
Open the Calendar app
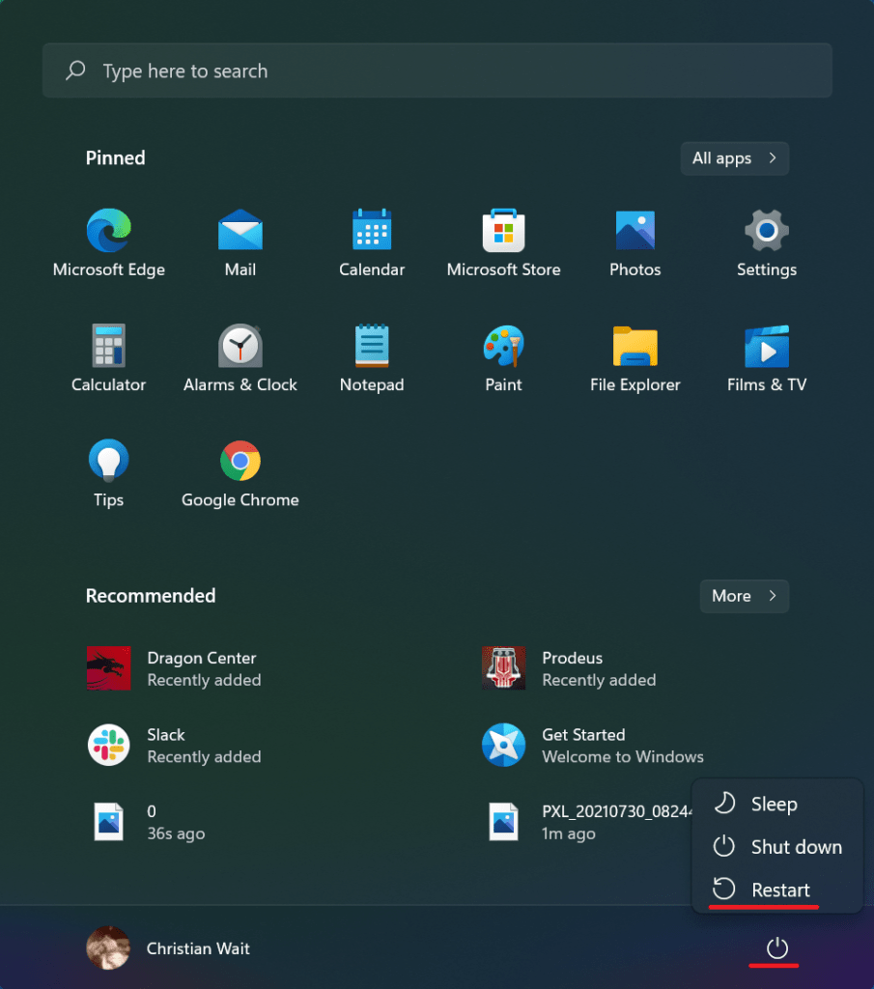tap(372, 243)
